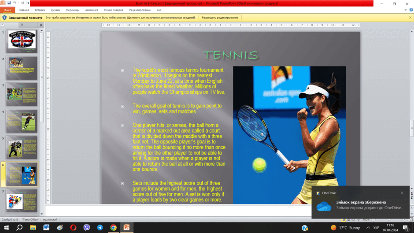Click the TENNIS slide title

(x=231, y=55)
